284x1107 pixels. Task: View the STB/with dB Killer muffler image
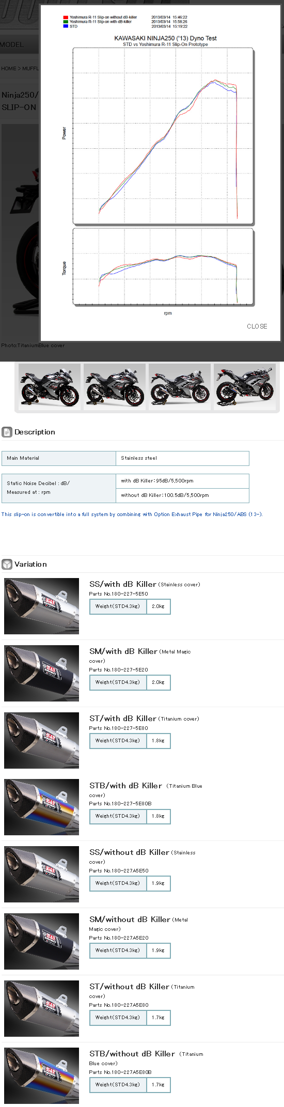click(42, 807)
